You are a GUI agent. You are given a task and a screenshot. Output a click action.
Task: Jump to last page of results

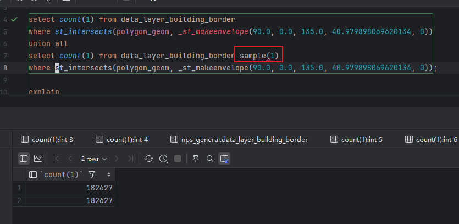coord(130,159)
